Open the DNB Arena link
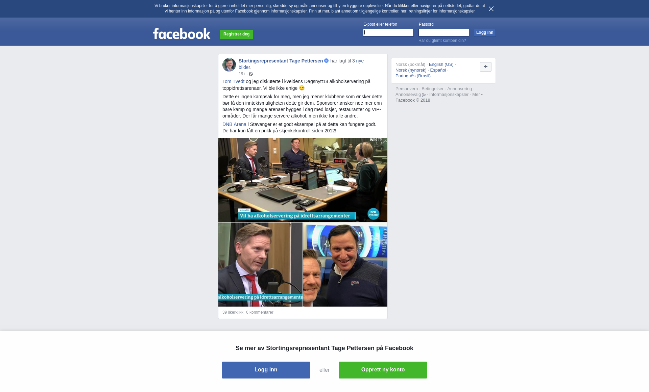This screenshot has height=392, width=649. pyautogui.click(x=234, y=124)
